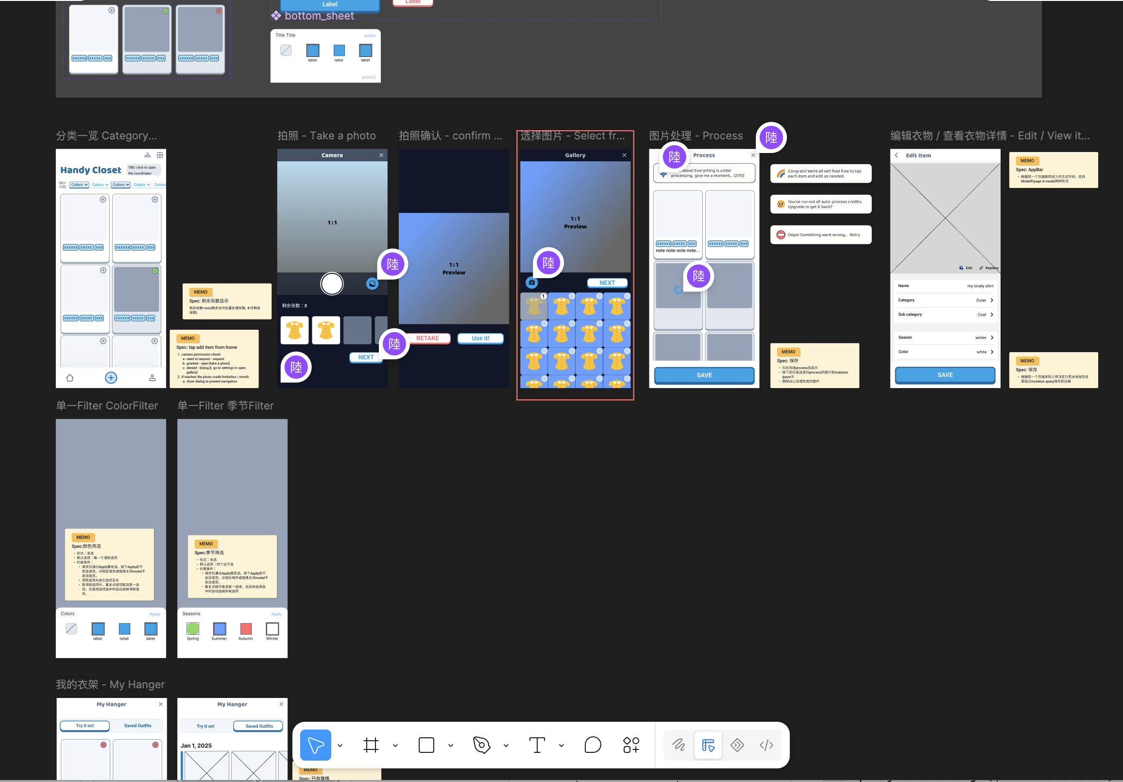This screenshot has width=1123, height=782.
Task: Toggle Design mode in the toolbar
Action: (x=708, y=745)
